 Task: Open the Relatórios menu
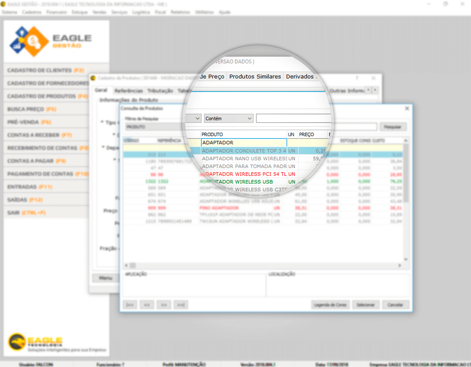(180, 12)
